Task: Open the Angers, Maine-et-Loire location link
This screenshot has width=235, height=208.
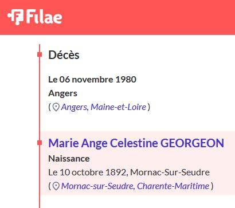Action: pos(104,107)
